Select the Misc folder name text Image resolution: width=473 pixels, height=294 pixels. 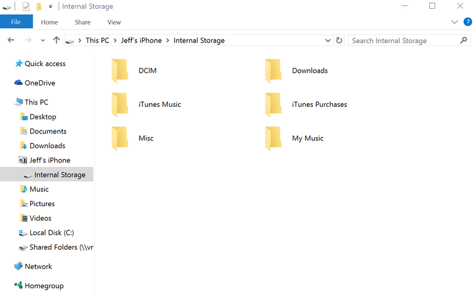[x=146, y=138]
